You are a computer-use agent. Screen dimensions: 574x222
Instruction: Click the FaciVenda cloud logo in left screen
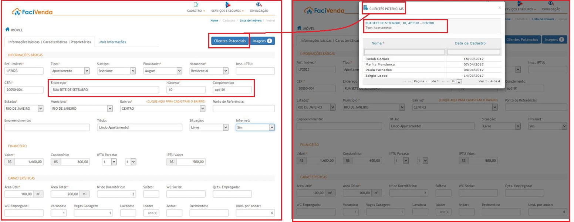[17, 11]
